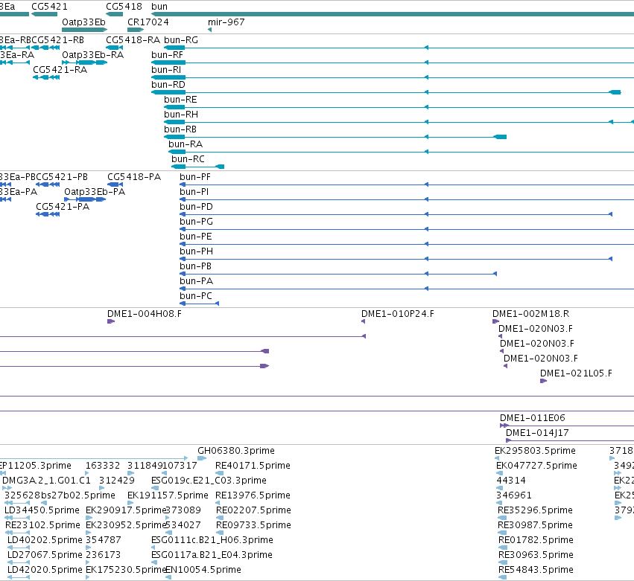Select the bun-PC protein label
The height and width of the screenshot is (581, 634).
tap(196, 296)
